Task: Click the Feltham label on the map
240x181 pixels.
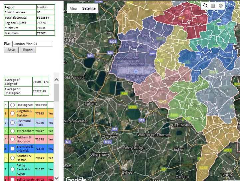Action: [x=157, y=91]
